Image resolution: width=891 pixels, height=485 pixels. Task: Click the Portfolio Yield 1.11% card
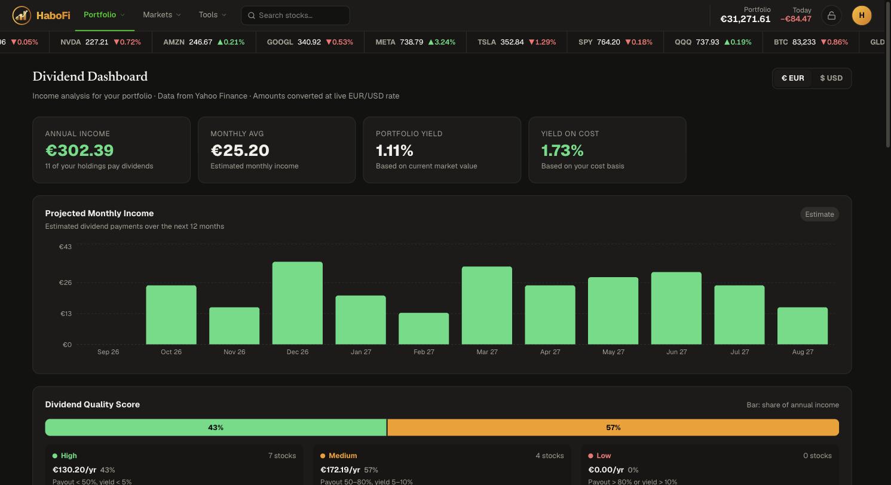point(442,150)
